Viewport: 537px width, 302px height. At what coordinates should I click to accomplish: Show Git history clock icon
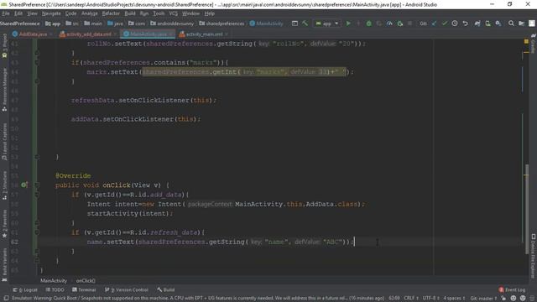[x=455, y=23]
